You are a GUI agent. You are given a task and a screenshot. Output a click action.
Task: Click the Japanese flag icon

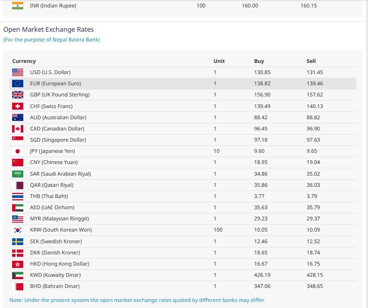pos(18,151)
